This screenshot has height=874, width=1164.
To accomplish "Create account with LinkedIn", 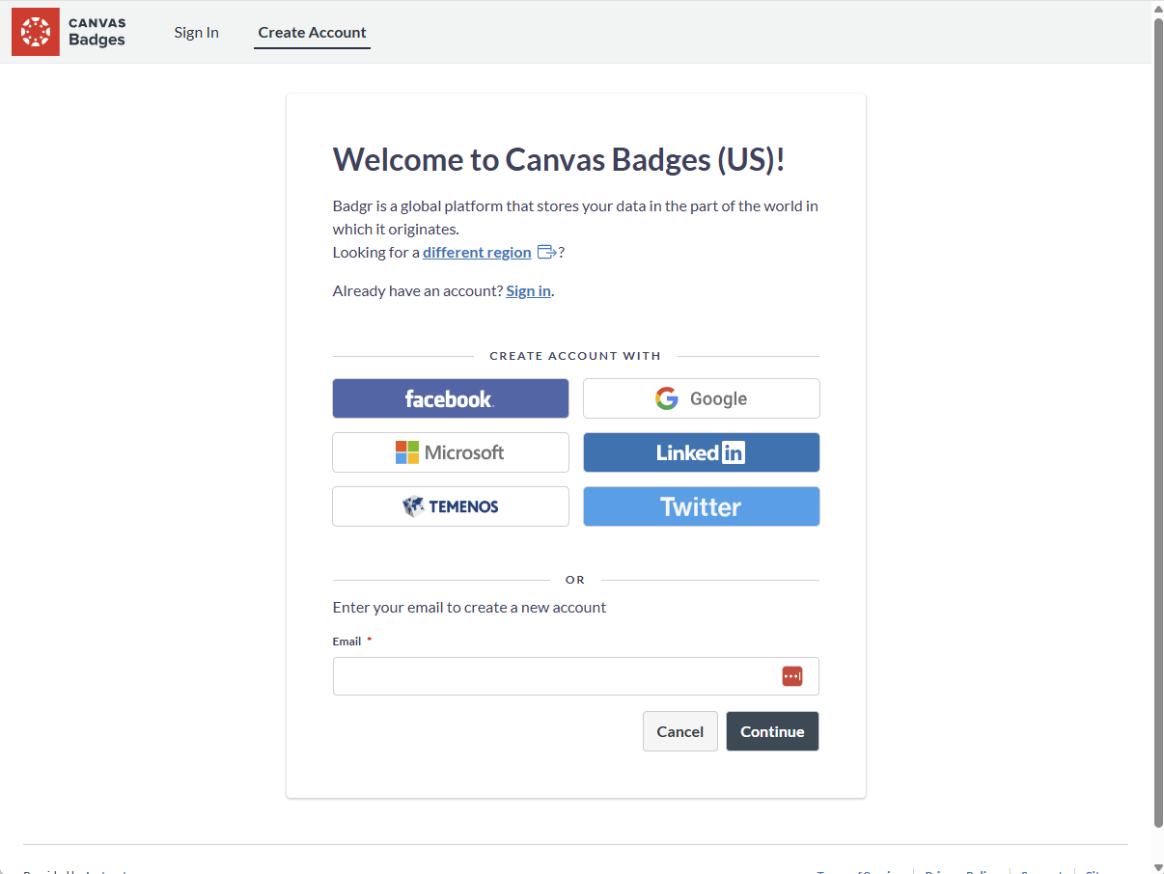I will (702, 452).
